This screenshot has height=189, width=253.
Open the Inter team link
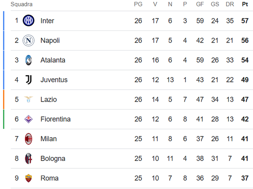(47, 21)
